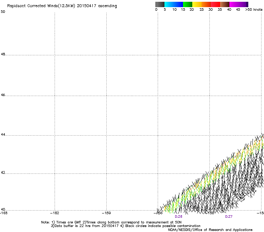Click the red 30-35 knots legend segment

click(x=215, y=4)
